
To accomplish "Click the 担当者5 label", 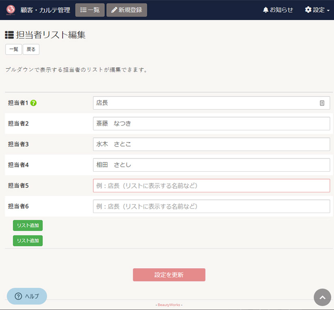I will click(x=18, y=186).
